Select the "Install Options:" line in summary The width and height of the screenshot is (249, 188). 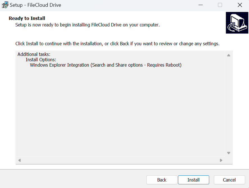[x=41, y=60]
